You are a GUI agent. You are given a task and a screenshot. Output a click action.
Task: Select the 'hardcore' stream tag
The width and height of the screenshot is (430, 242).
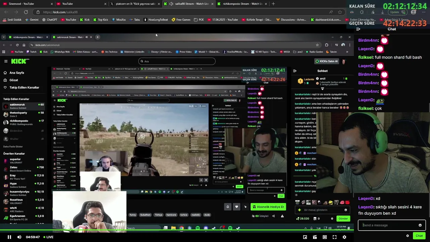pyautogui.click(x=171, y=215)
